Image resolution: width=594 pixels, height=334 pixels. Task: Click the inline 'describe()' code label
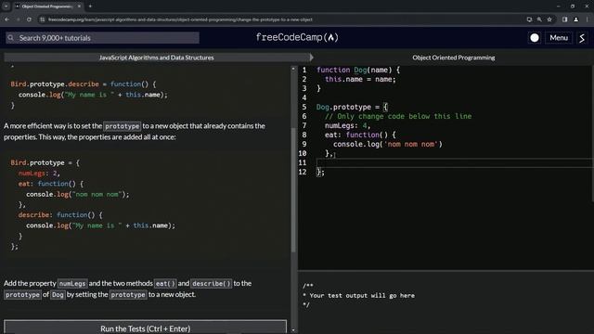click(x=211, y=283)
